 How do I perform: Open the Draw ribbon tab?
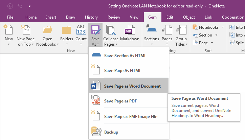(x=70, y=17)
